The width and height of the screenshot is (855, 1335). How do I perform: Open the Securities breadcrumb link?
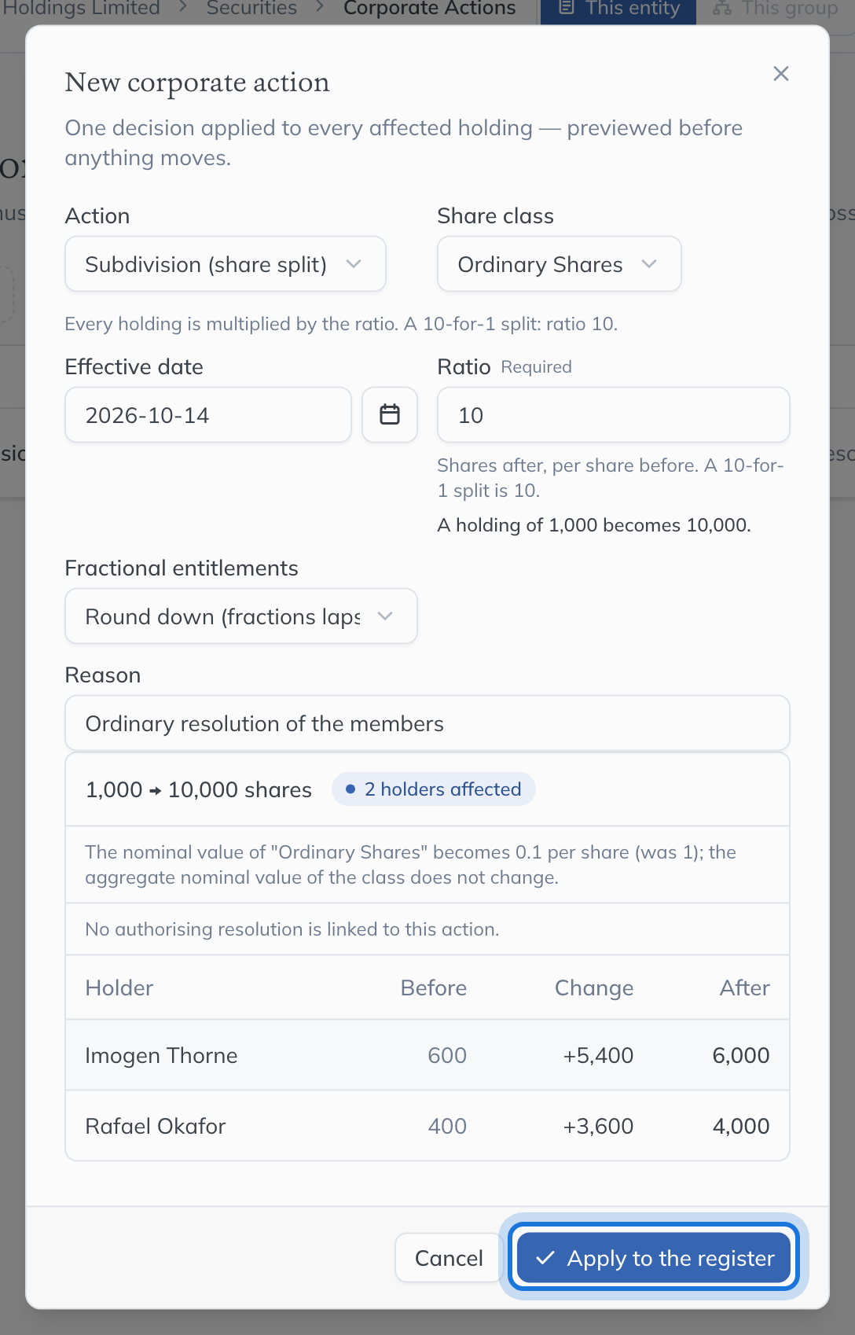coord(251,9)
